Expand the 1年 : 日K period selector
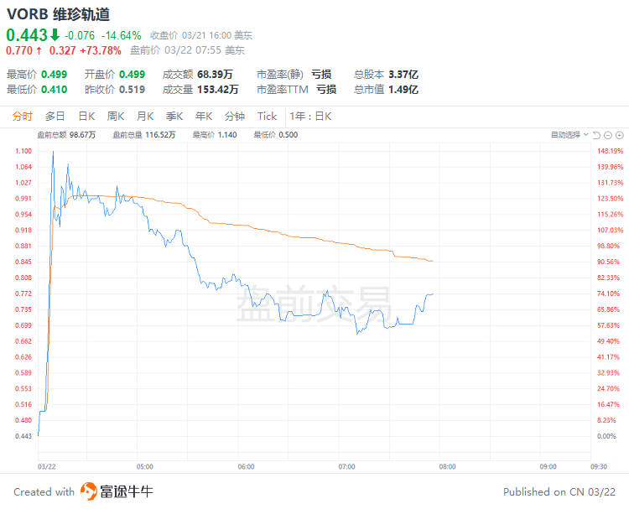 coord(311,117)
